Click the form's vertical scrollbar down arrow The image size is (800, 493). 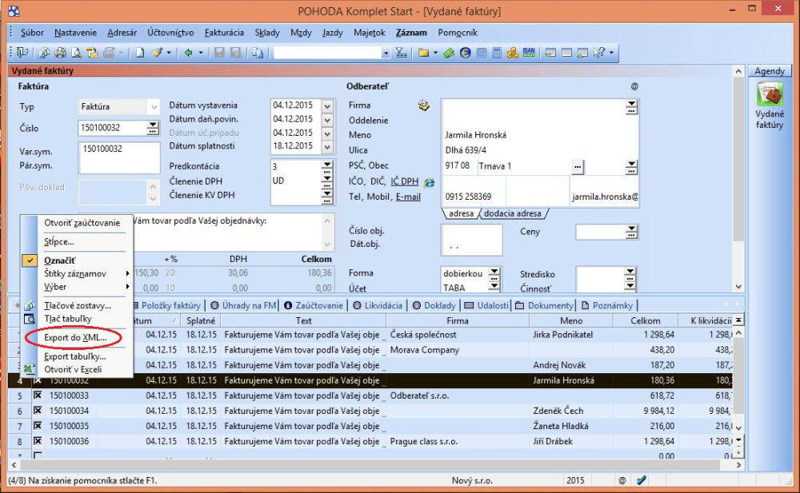(x=738, y=287)
